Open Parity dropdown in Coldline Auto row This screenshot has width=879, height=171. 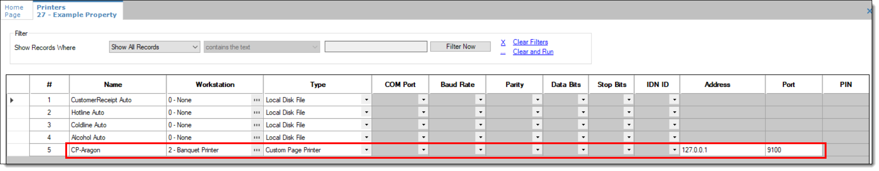[537, 125]
